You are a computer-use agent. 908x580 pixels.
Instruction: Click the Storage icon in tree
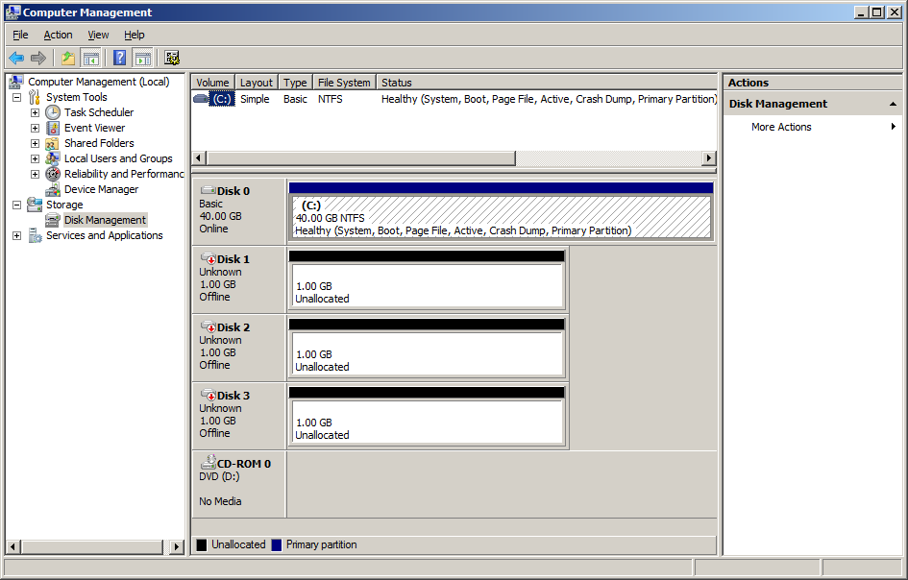pyautogui.click(x=35, y=205)
